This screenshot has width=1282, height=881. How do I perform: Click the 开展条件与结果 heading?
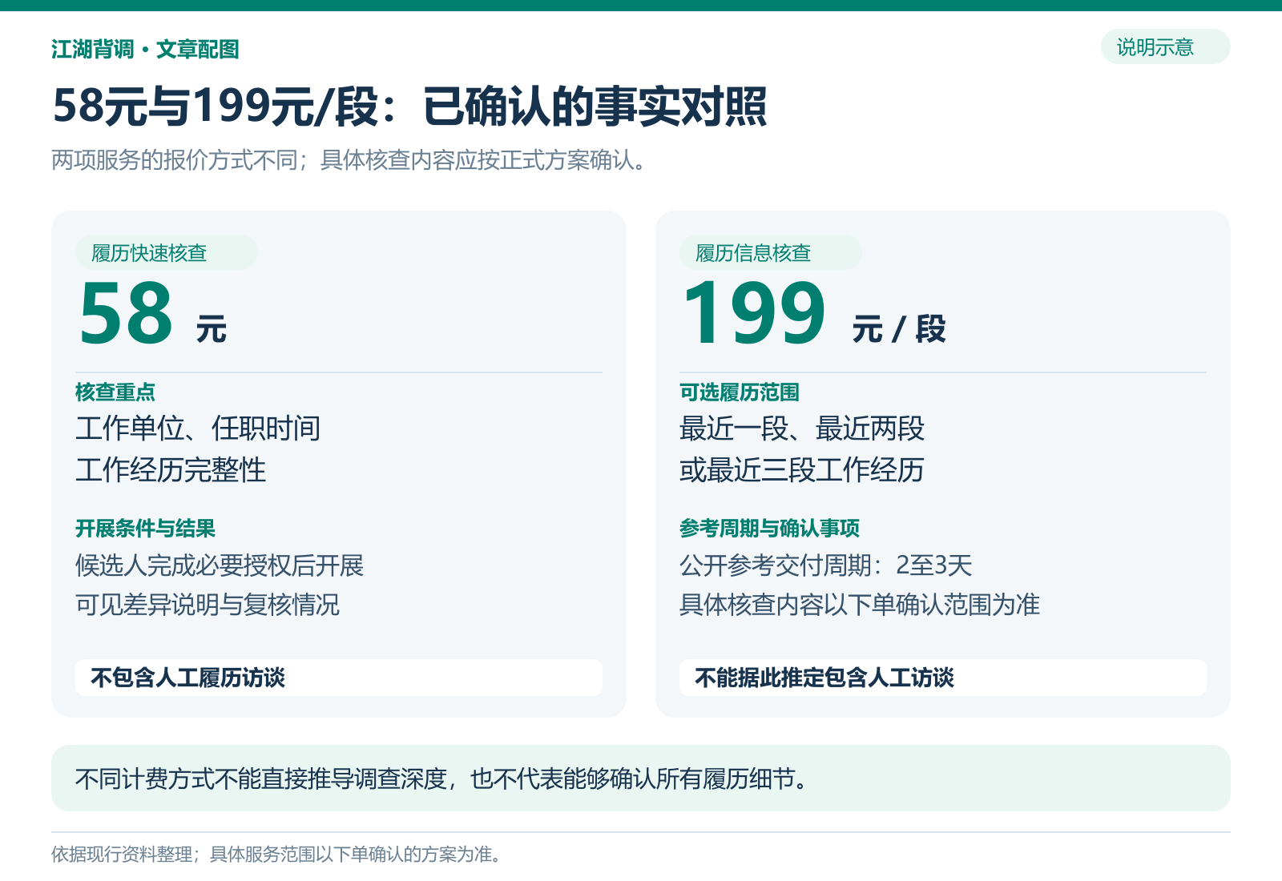(x=145, y=529)
